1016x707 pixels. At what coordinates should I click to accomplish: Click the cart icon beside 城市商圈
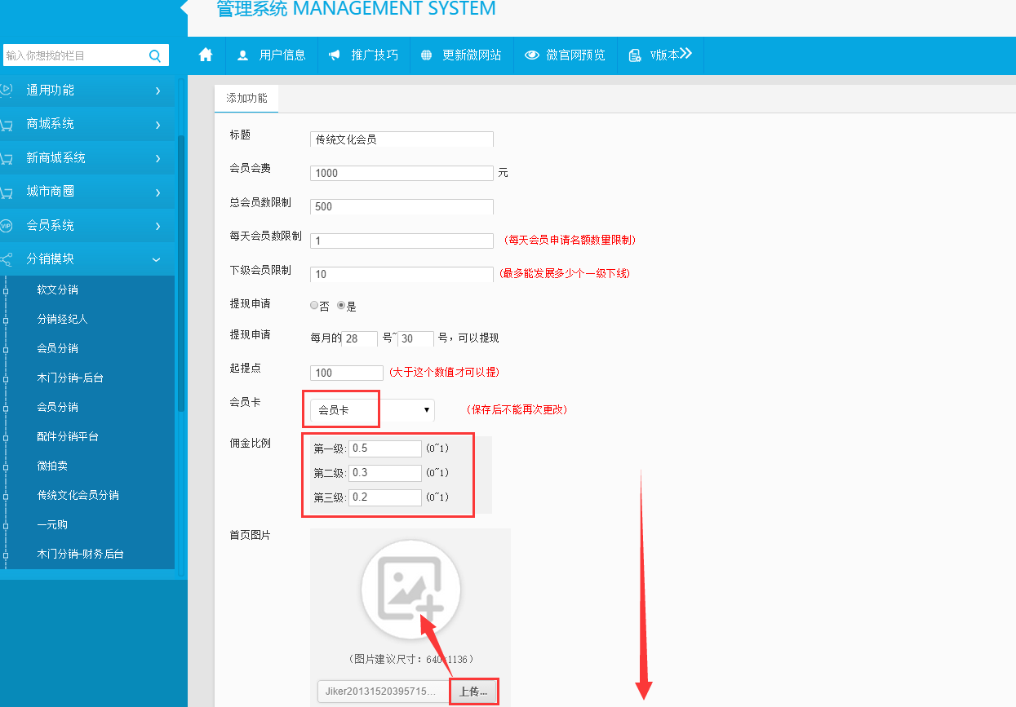click(x=7, y=192)
